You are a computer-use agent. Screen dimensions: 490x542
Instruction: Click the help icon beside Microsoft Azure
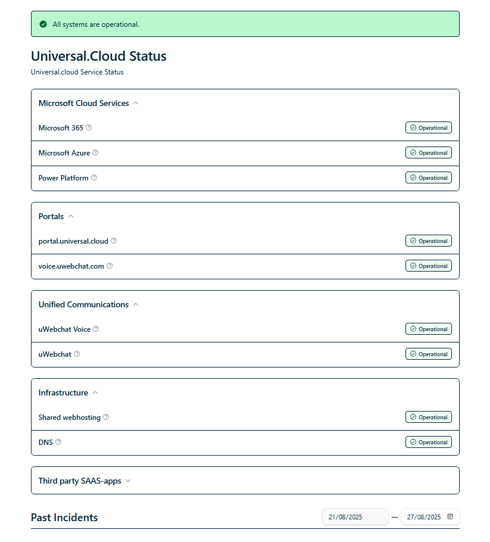pos(95,152)
